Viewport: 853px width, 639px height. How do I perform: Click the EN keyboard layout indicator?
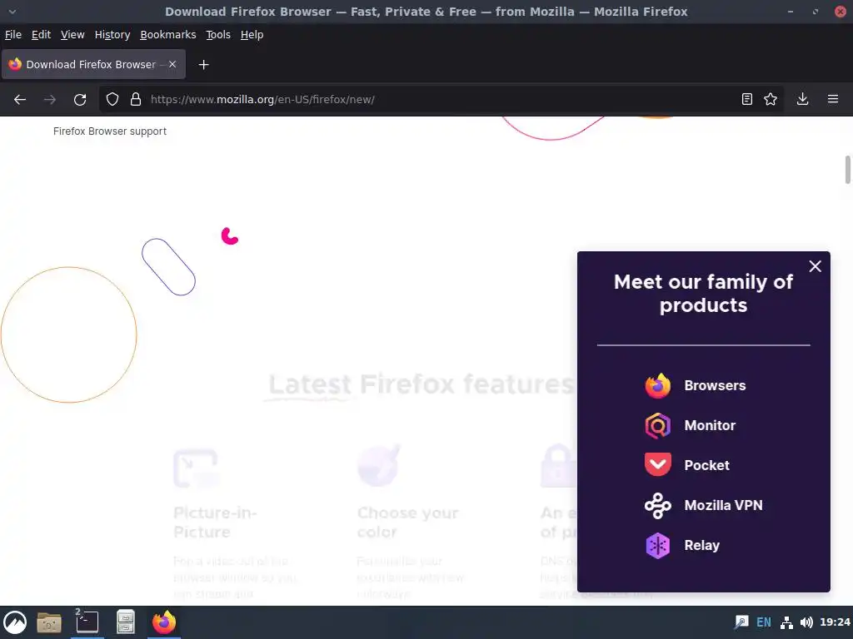pyautogui.click(x=764, y=622)
